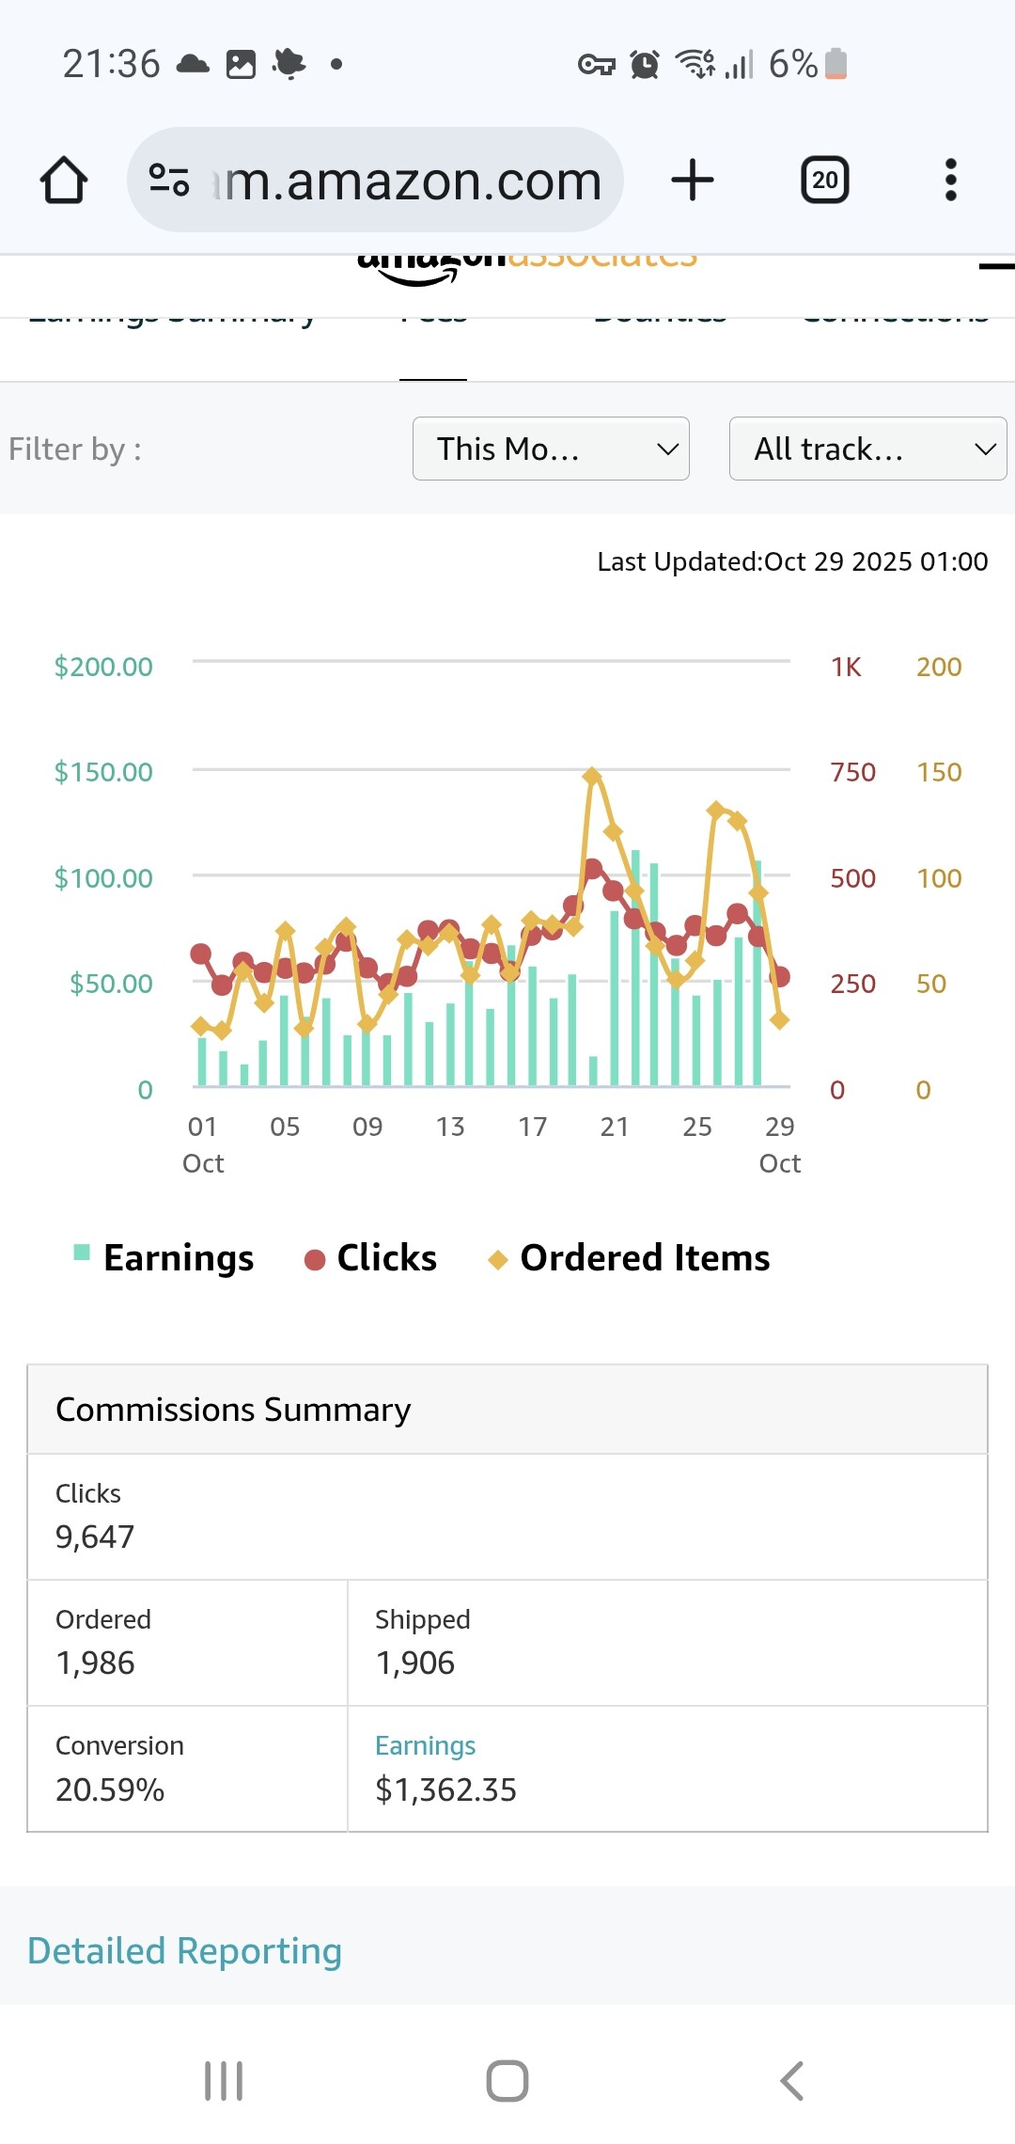
Task: Open tab switcher showing 20 tabs
Action: [x=824, y=180]
